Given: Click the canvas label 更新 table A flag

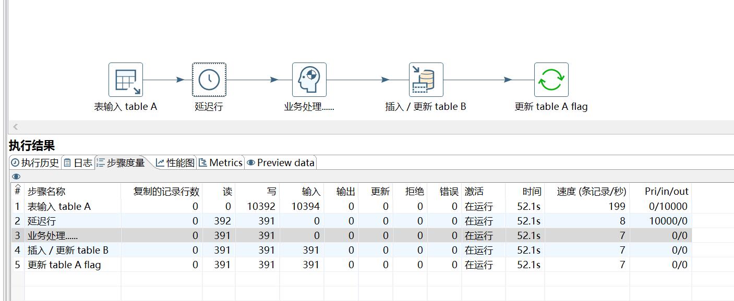Looking at the screenshot, I should point(551,107).
